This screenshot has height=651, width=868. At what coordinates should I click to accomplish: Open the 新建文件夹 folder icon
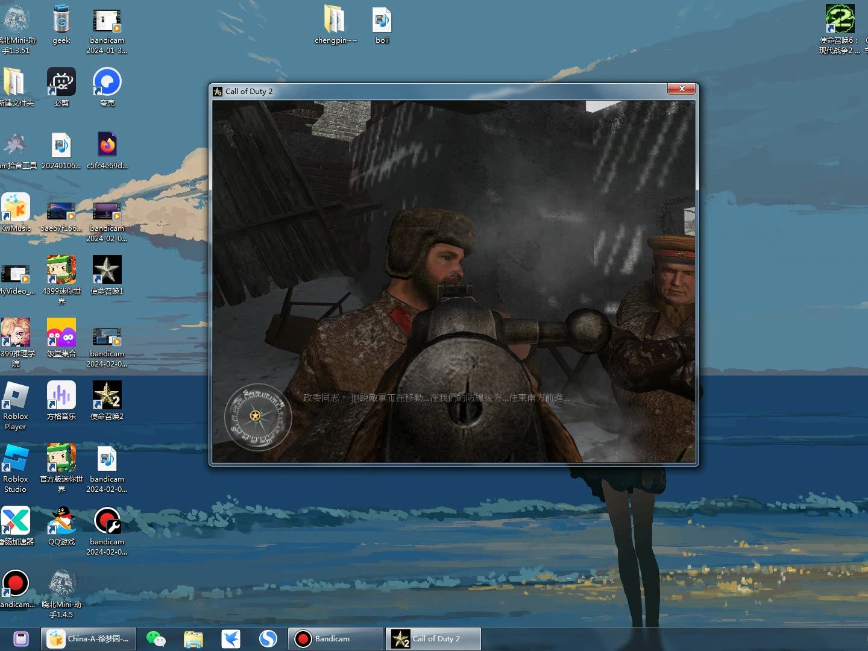(x=16, y=88)
